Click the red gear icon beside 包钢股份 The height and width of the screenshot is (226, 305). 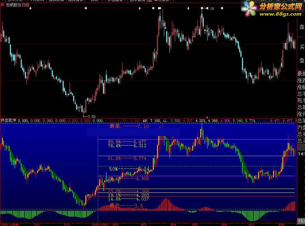(x=2, y=5)
